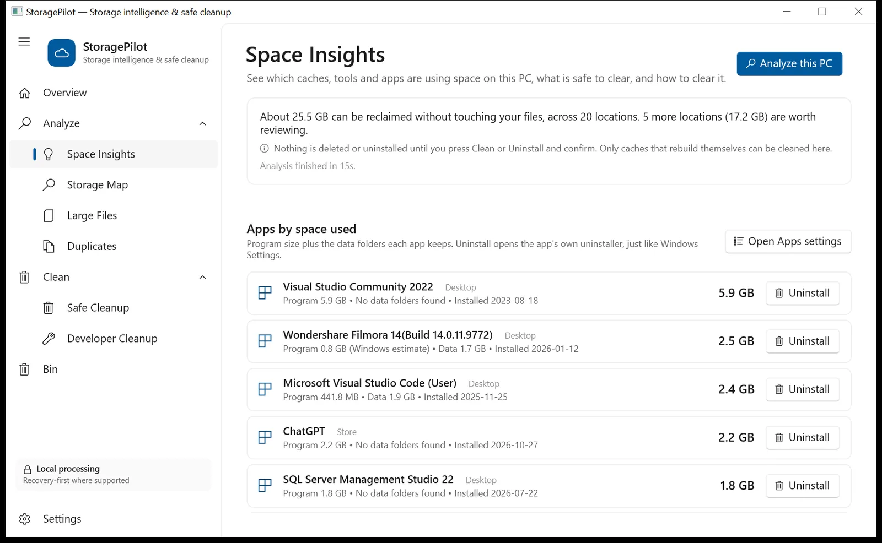Click the Duplicates pages icon
The height and width of the screenshot is (543, 882).
(x=49, y=246)
